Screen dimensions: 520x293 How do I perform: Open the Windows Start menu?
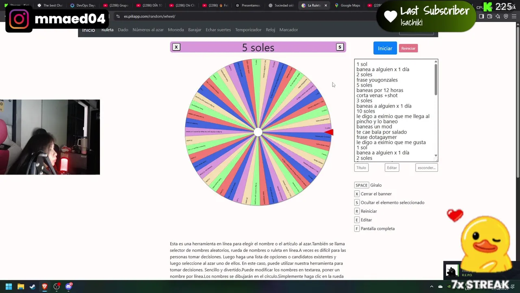pos(9,286)
